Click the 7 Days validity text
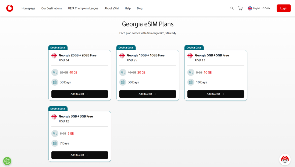This screenshot has width=295, height=167. click(65, 143)
